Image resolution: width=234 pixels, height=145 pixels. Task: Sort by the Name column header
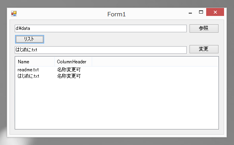point(35,62)
